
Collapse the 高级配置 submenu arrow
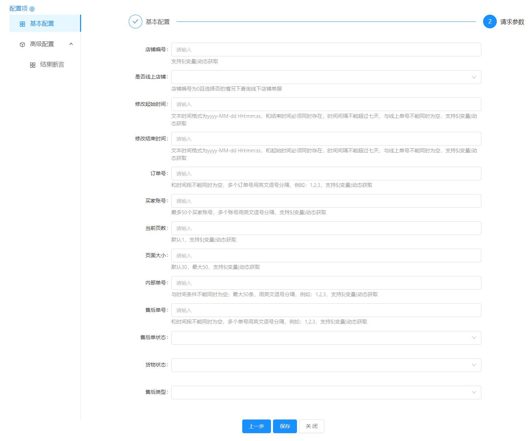click(71, 44)
